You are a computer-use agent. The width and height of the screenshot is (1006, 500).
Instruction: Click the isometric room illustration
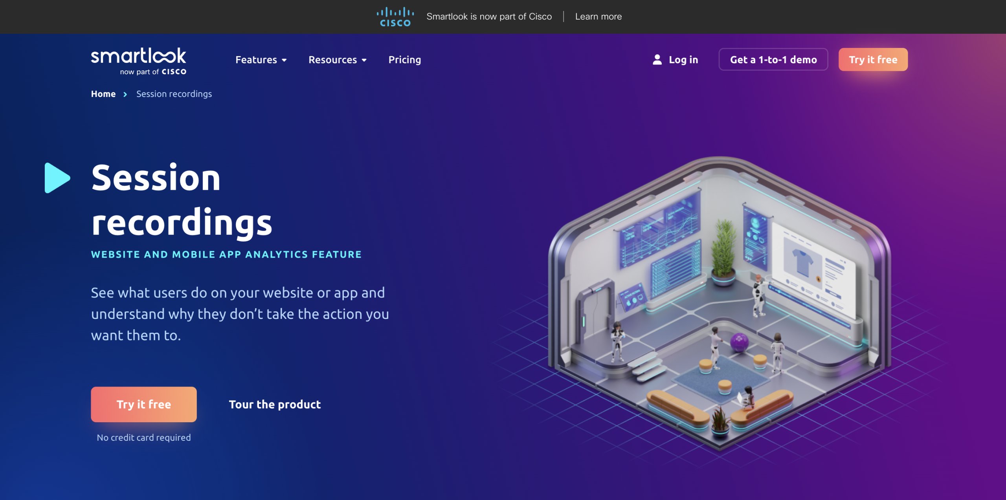pos(719,302)
